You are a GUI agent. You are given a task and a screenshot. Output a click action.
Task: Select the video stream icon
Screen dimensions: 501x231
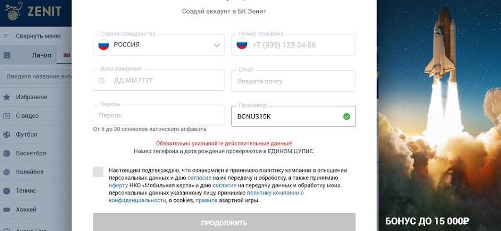coord(6,116)
